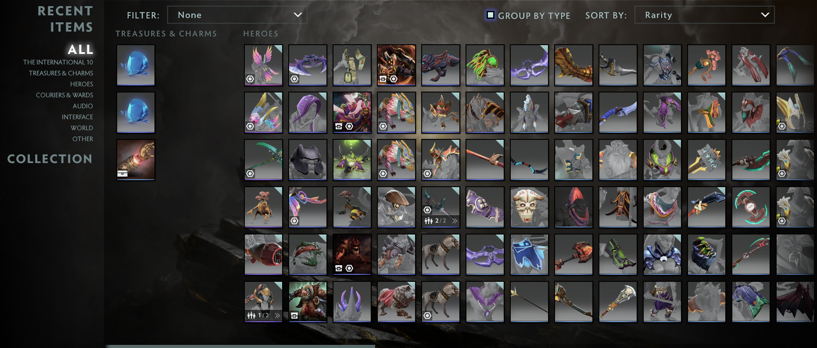
Task: Switch to Couriers & Wards category
Action: point(64,95)
